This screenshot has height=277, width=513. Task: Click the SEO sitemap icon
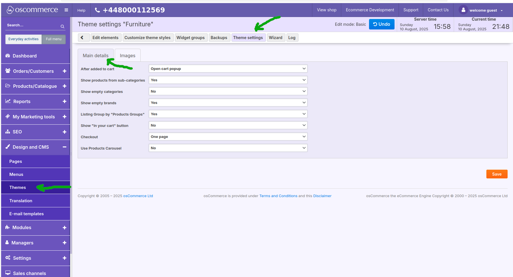tap(8, 132)
